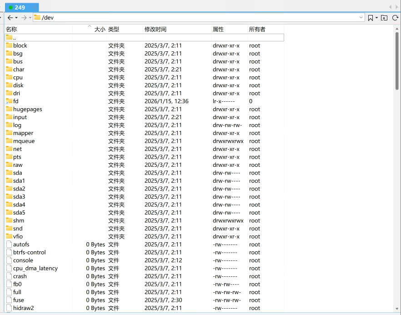Image resolution: width=401 pixels, height=315 pixels.
Task: Click the refresh directory icon
Action: point(395,18)
